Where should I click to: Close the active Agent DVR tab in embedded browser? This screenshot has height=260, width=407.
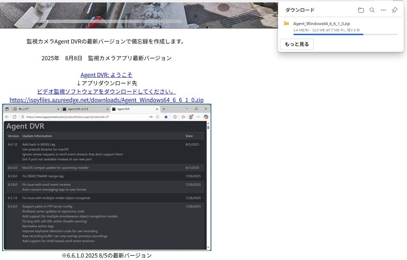157,109
